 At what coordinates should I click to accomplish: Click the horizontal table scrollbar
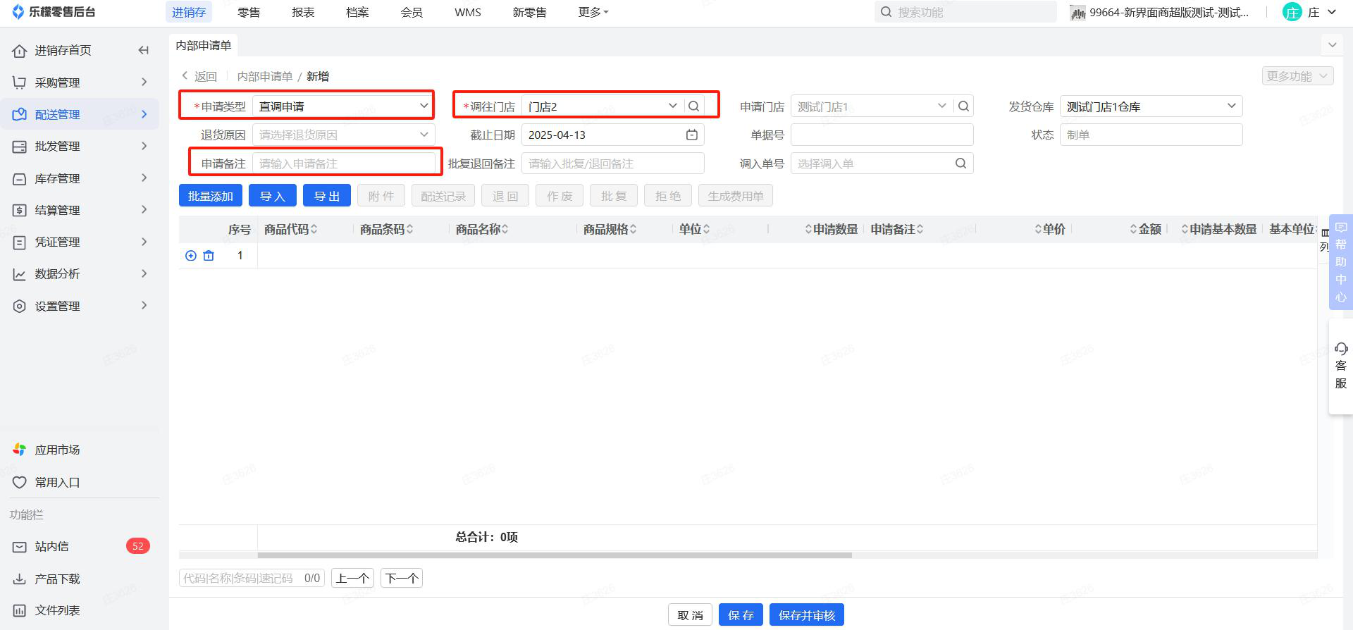pos(514,555)
